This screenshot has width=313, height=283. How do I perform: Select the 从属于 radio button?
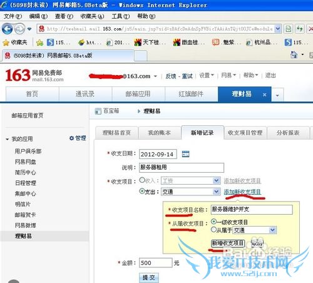point(213,230)
